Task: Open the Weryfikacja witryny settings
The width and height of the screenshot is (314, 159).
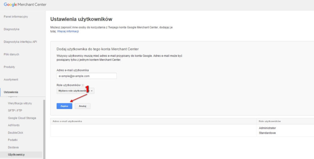Action: (x=20, y=103)
